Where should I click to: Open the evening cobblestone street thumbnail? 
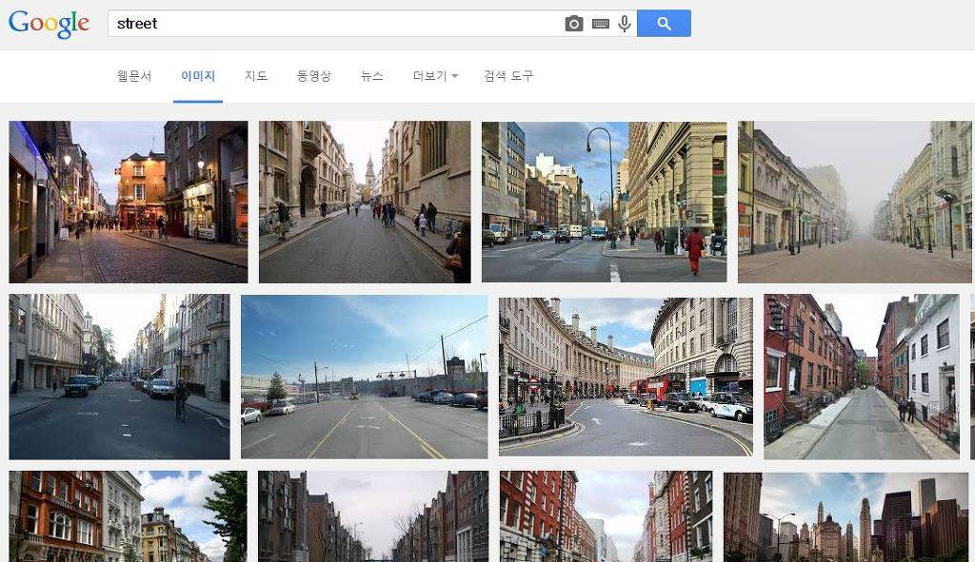click(x=128, y=202)
